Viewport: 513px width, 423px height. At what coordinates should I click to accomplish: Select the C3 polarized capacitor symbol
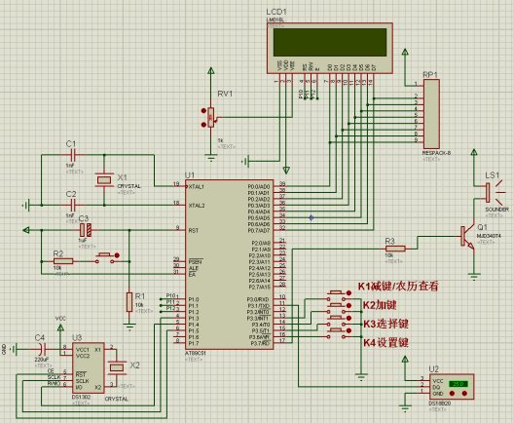(x=86, y=230)
